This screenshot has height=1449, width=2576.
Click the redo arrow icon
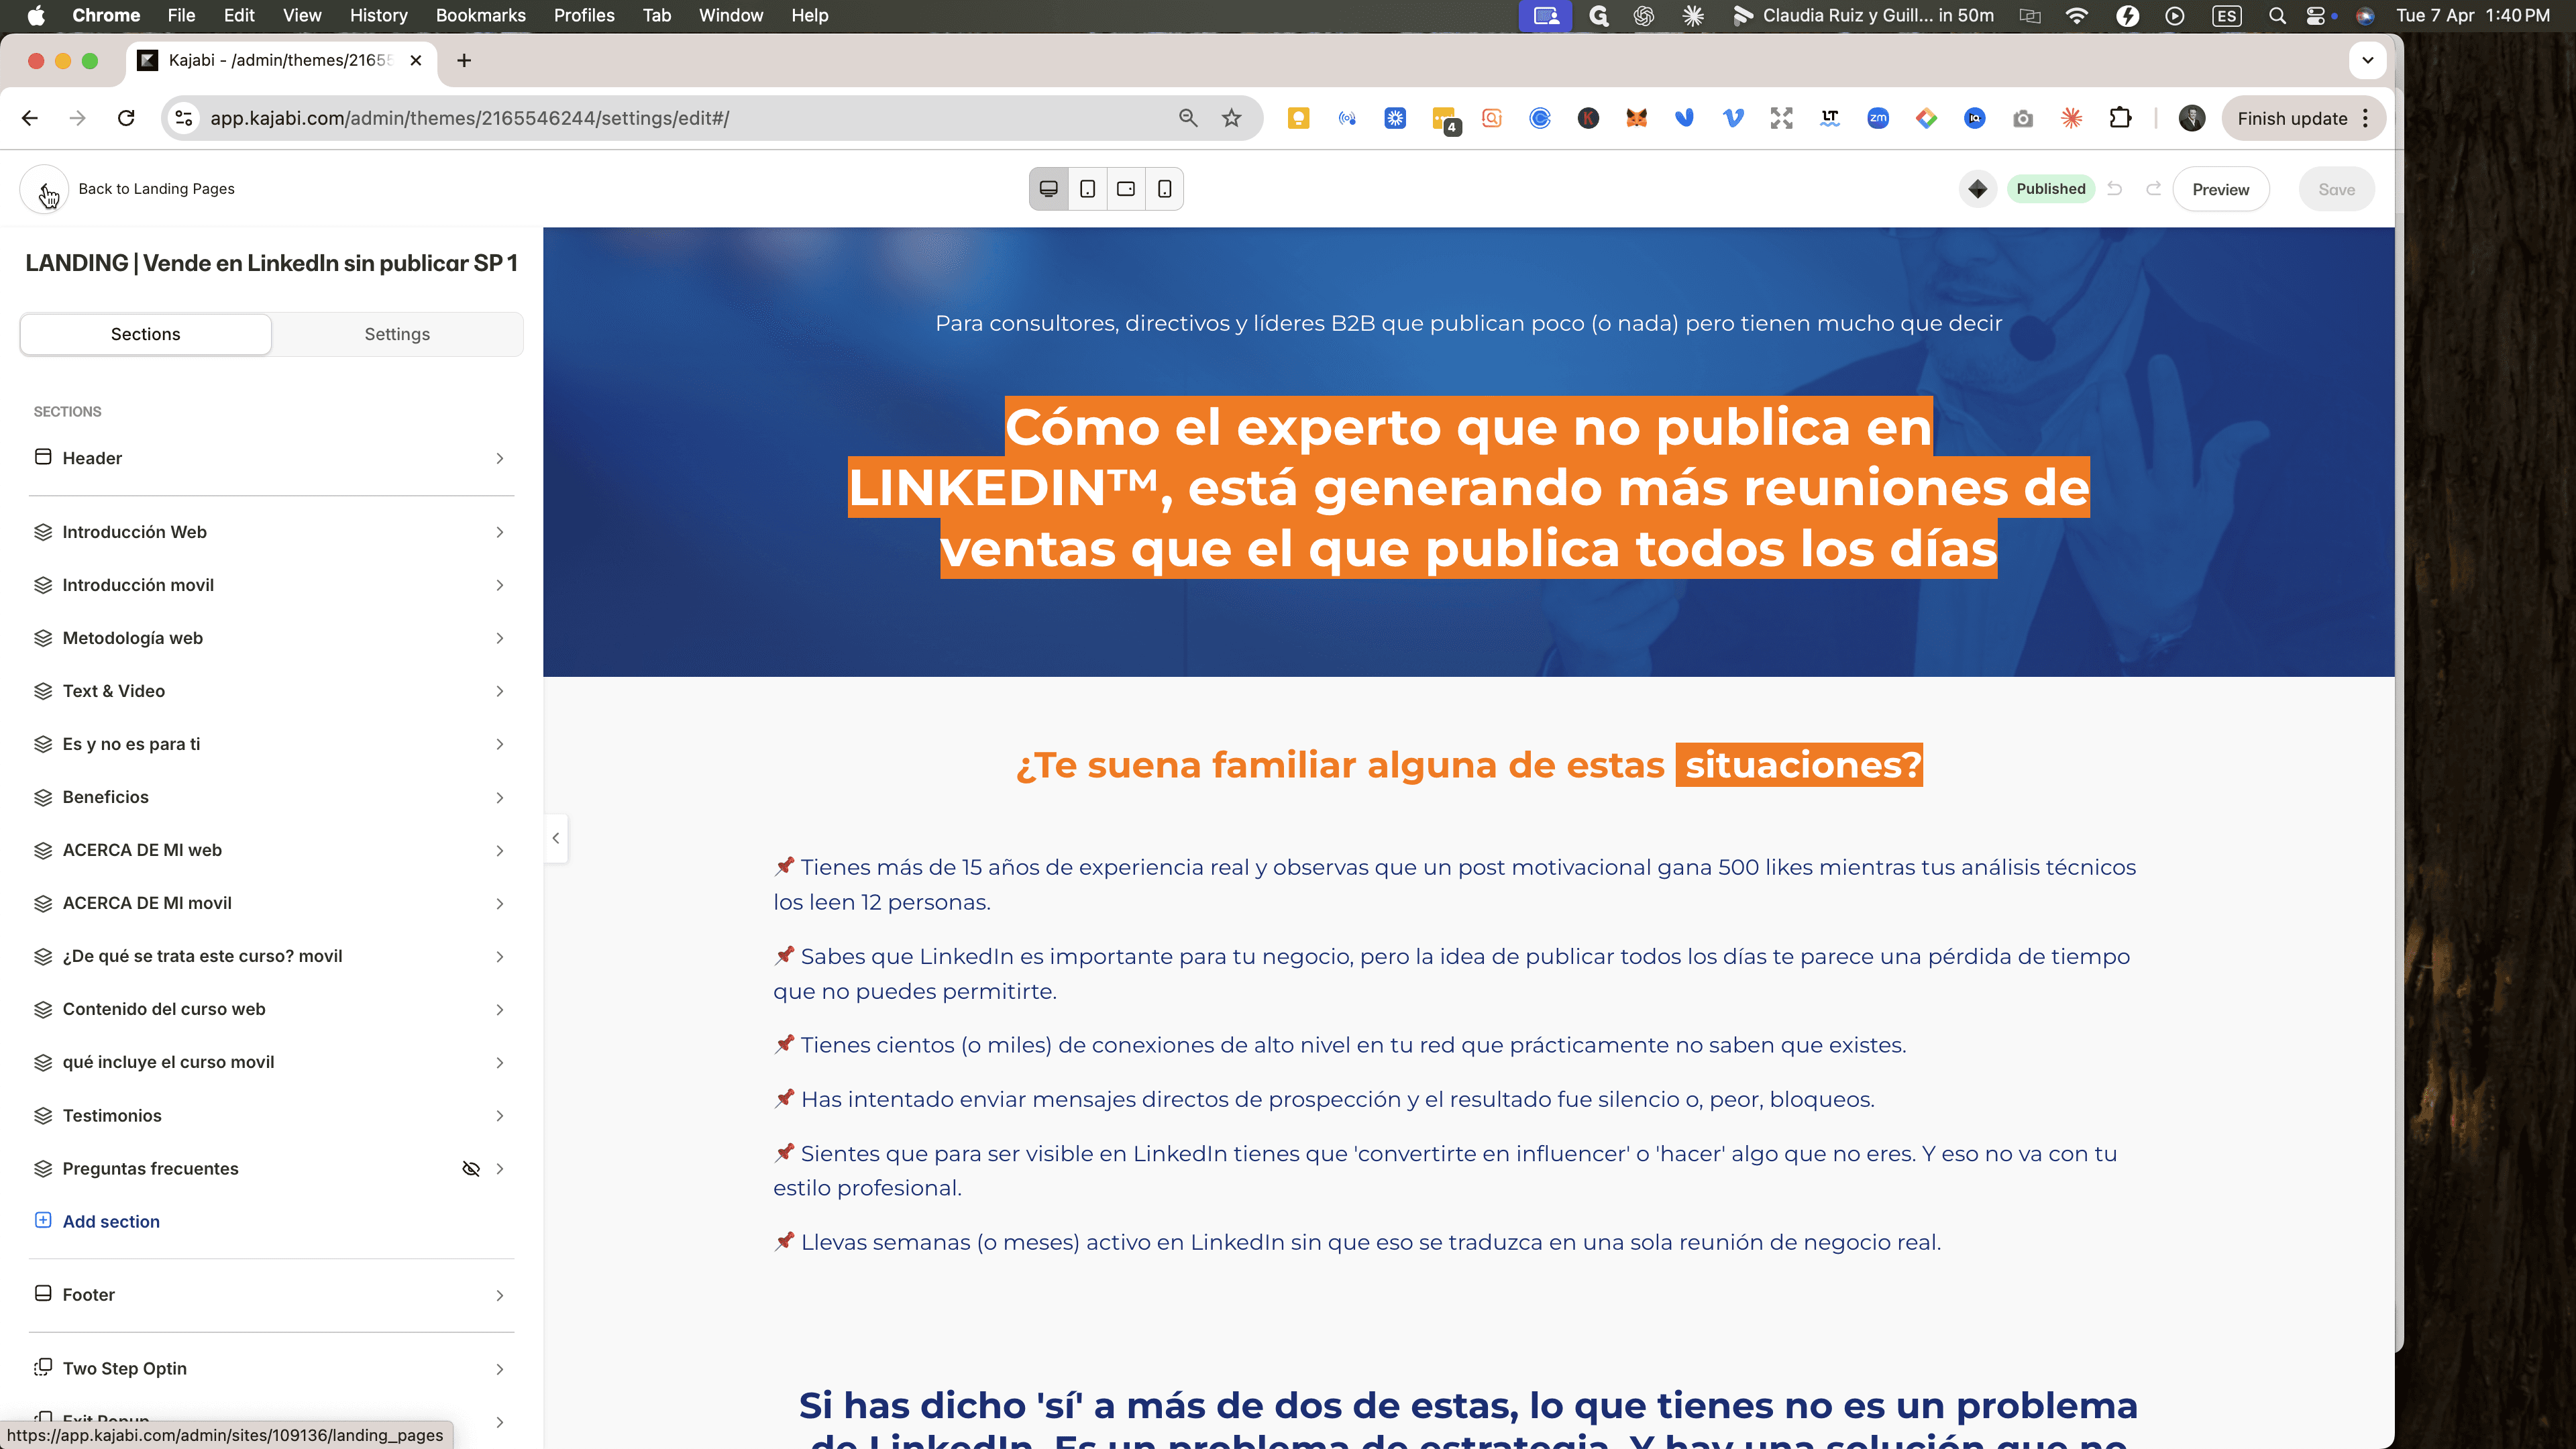click(2153, 189)
